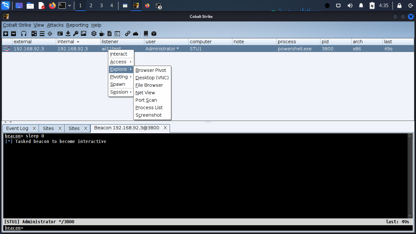
Task: Sort sessions by the internal column header
Action: [x=78, y=42]
